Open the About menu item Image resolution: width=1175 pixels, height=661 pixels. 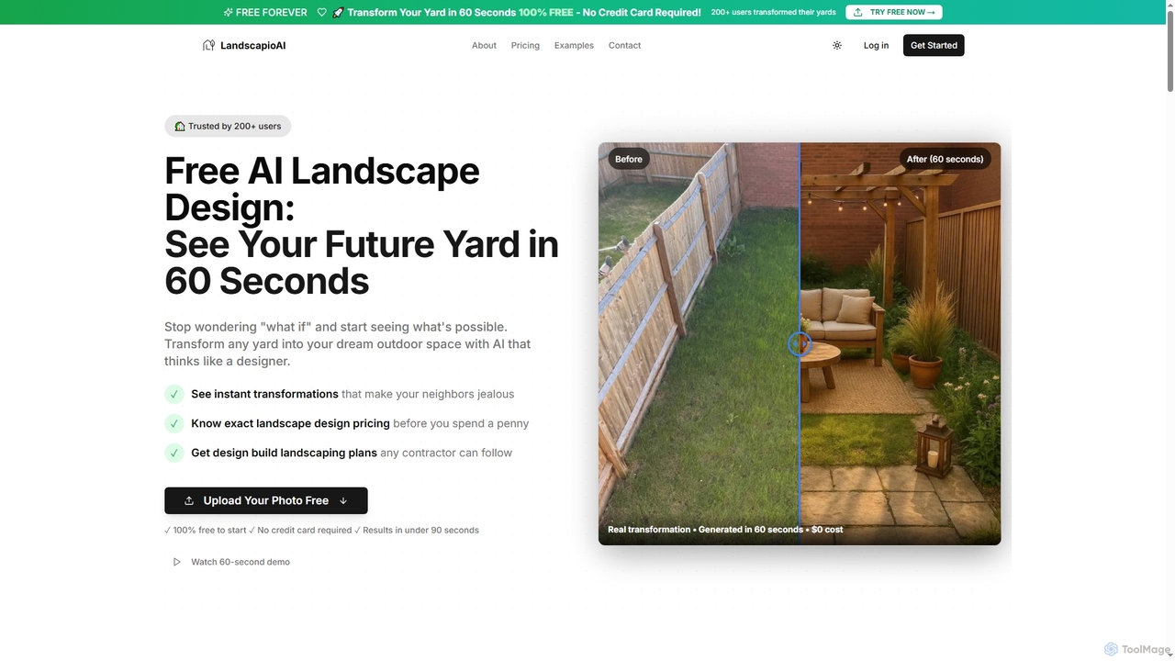[484, 45]
